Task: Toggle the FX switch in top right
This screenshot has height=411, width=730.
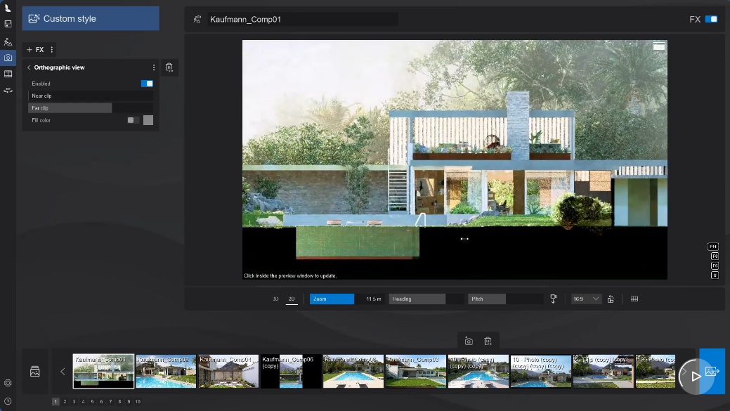Action: pyautogui.click(x=711, y=19)
